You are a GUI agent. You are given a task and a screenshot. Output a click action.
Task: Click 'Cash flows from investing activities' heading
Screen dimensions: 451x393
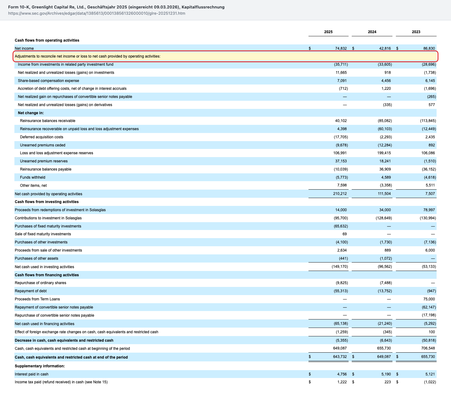pyautogui.click(x=47, y=202)
